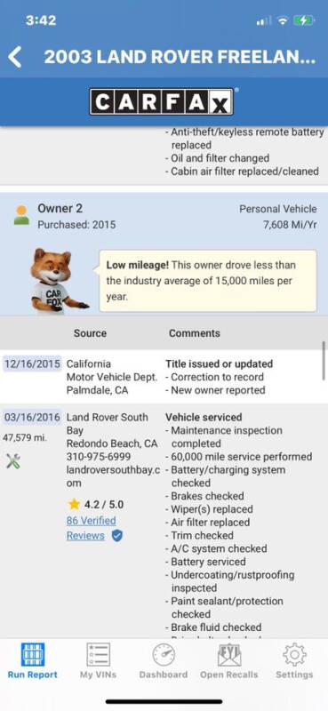Open landroversouthbay.com website link
Viewport: 328px width, 711px height.
click(113, 476)
